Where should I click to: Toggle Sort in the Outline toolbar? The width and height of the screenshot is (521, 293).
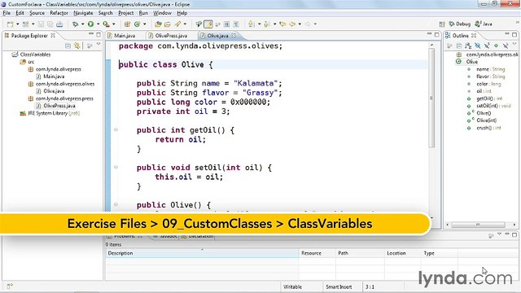(468, 46)
